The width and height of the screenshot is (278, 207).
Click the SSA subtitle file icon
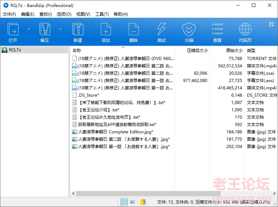point(75,73)
